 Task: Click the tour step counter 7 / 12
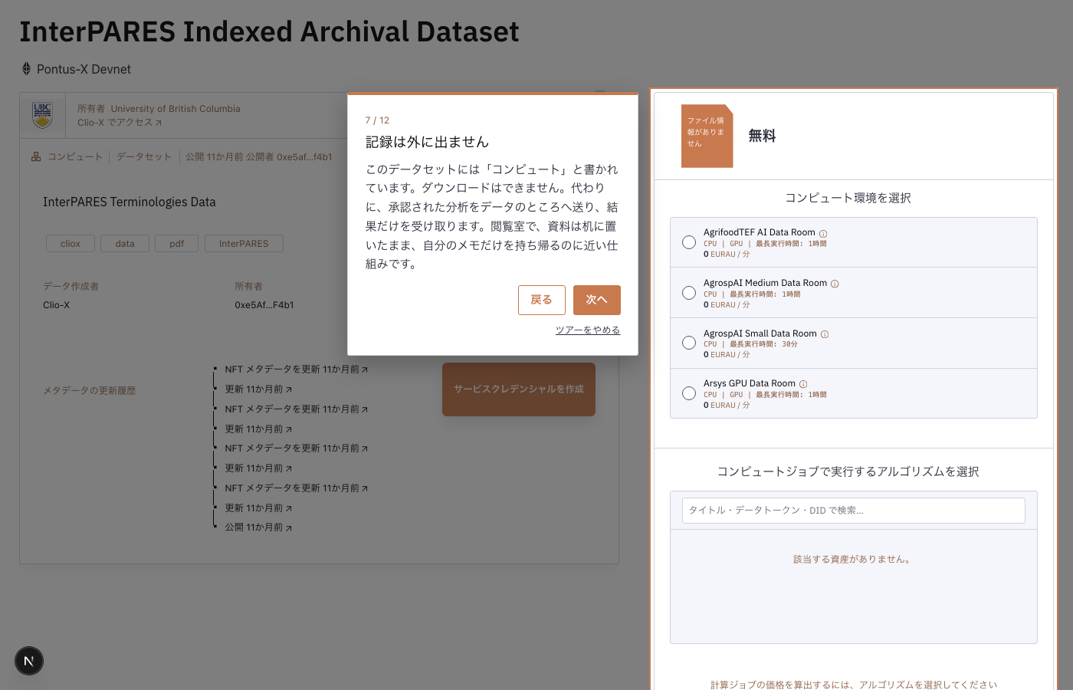click(x=377, y=120)
